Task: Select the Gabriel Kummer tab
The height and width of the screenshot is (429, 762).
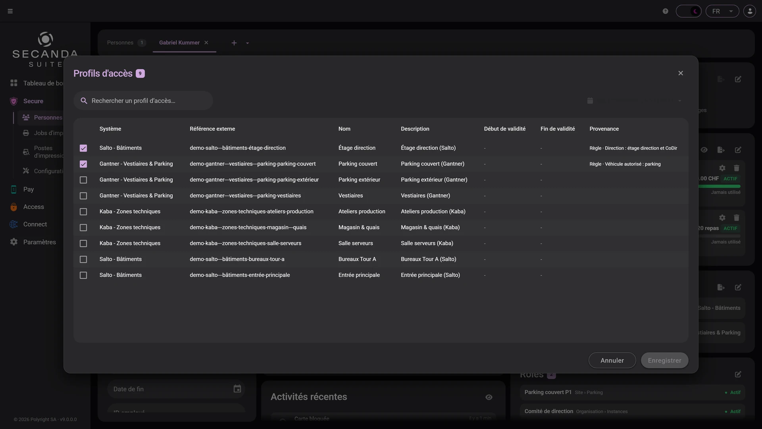Action: (x=179, y=43)
